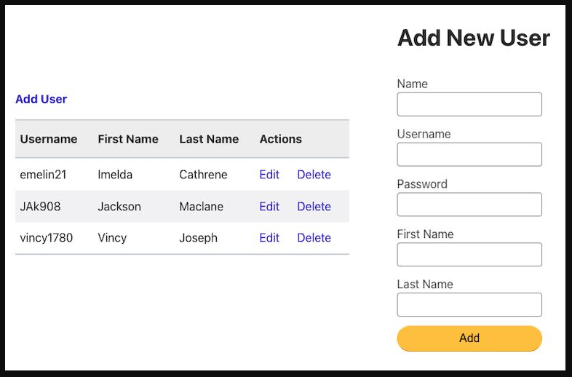Click the Last Name column header

click(x=209, y=139)
